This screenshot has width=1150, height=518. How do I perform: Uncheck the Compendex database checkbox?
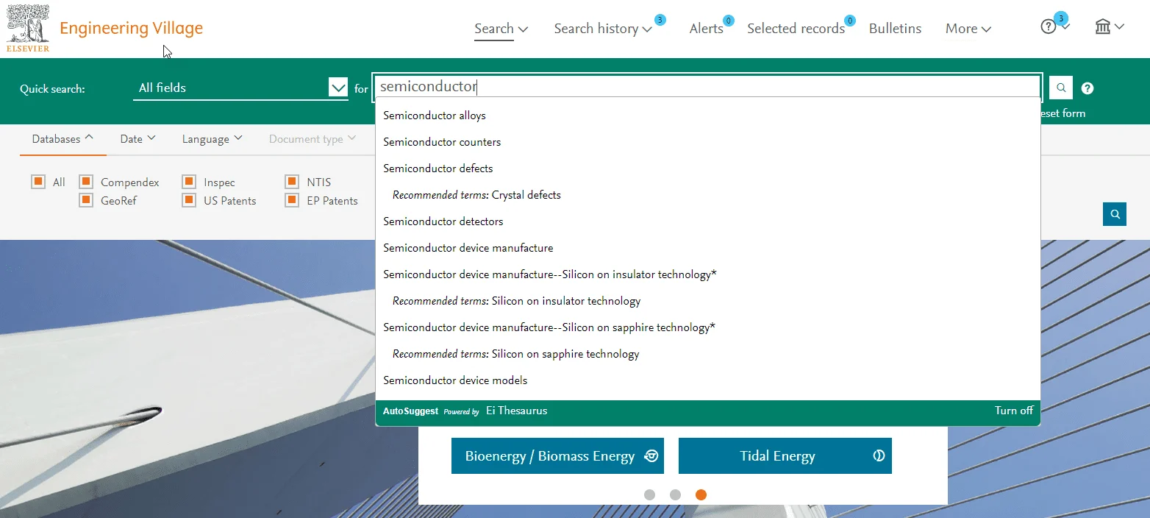[87, 181]
